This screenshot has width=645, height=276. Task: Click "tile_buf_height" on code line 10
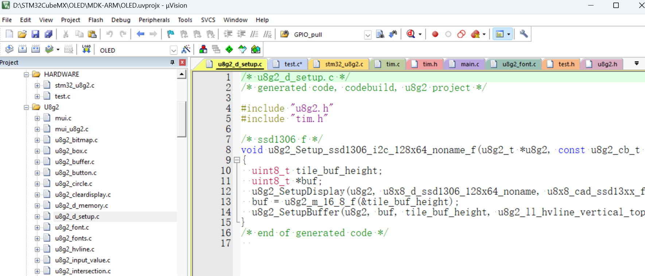coord(336,171)
